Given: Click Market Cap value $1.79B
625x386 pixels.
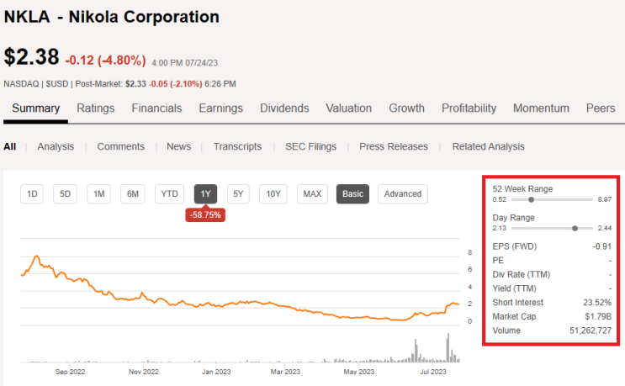Looking at the screenshot, I should (x=598, y=316).
